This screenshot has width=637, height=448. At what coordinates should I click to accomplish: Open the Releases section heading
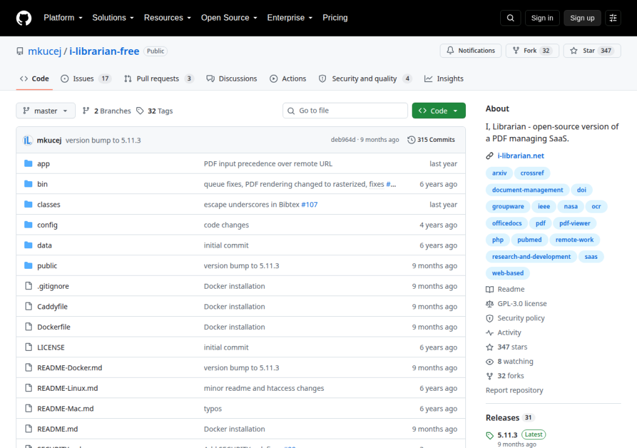(502, 418)
